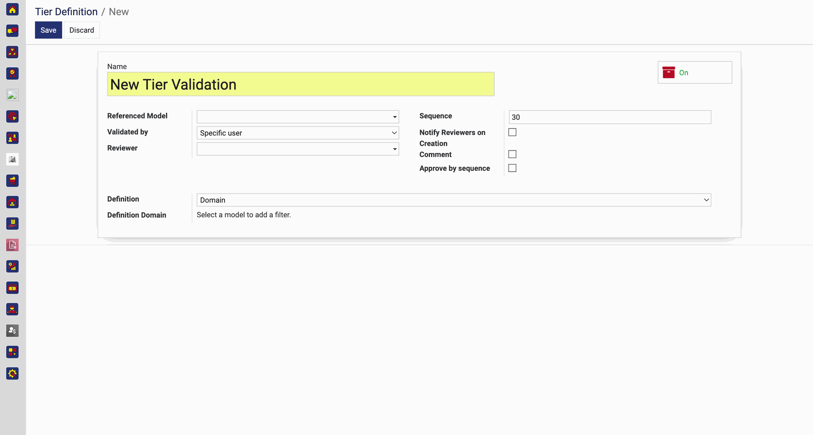Click the Discard button
The height and width of the screenshot is (435, 813).
(82, 30)
